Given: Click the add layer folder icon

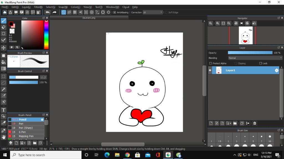Looking at the screenshot, I should (235, 123).
